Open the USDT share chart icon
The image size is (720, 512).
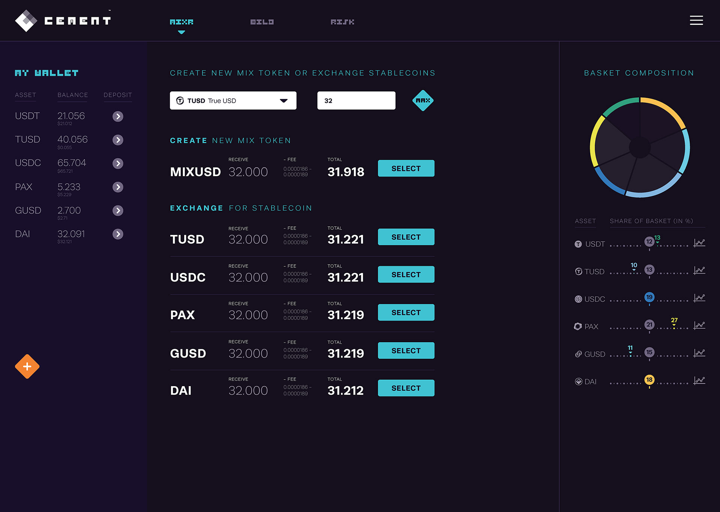(x=699, y=243)
